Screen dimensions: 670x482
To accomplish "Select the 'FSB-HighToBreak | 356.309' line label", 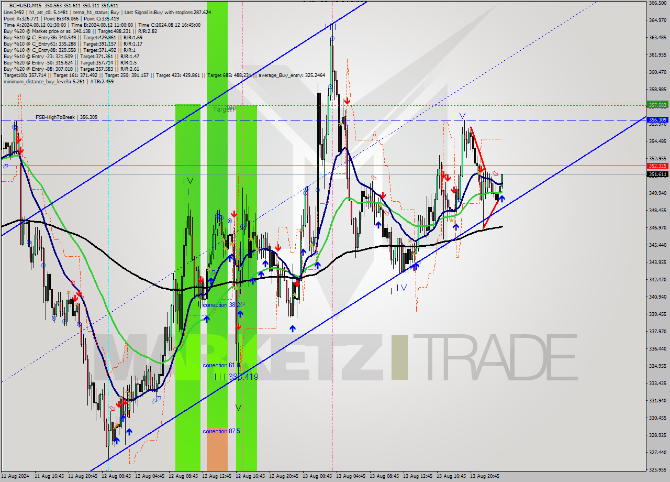I will 66,117.
